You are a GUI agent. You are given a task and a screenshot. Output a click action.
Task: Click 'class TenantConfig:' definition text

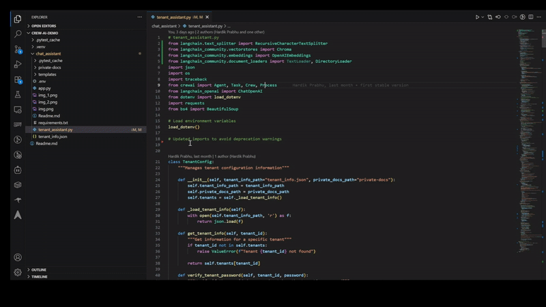tap(191, 162)
